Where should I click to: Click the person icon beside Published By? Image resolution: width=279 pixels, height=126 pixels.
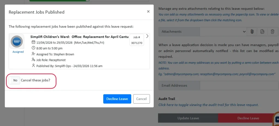pyautogui.click(x=33, y=66)
